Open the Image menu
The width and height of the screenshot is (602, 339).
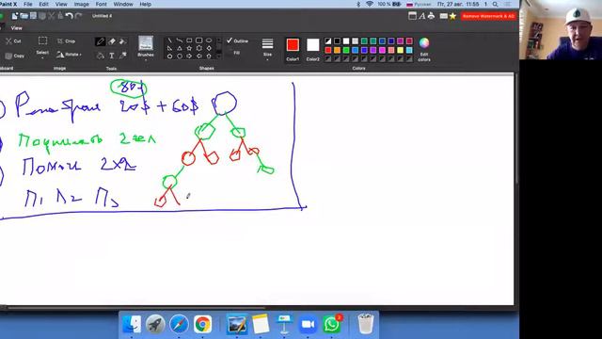(81, 4)
